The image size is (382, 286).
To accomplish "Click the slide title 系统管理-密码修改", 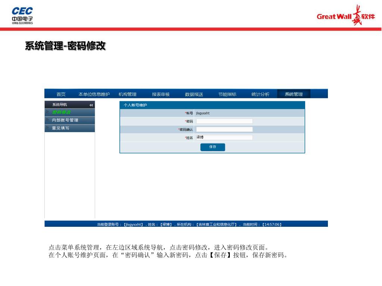I will (x=65, y=46).
